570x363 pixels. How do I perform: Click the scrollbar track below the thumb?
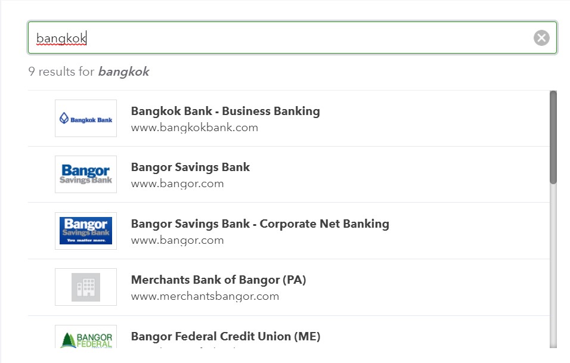553,268
